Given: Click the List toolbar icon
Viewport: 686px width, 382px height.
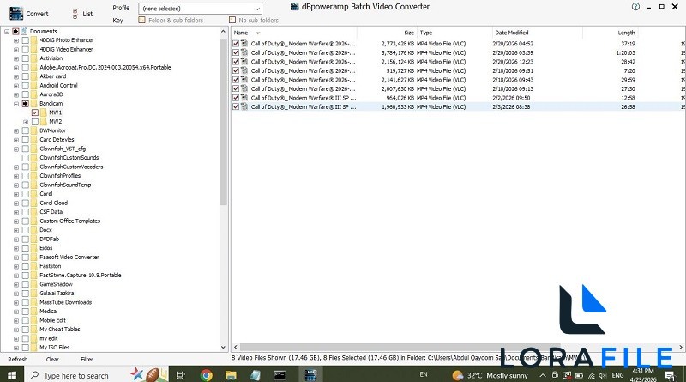Looking at the screenshot, I should coord(75,14).
